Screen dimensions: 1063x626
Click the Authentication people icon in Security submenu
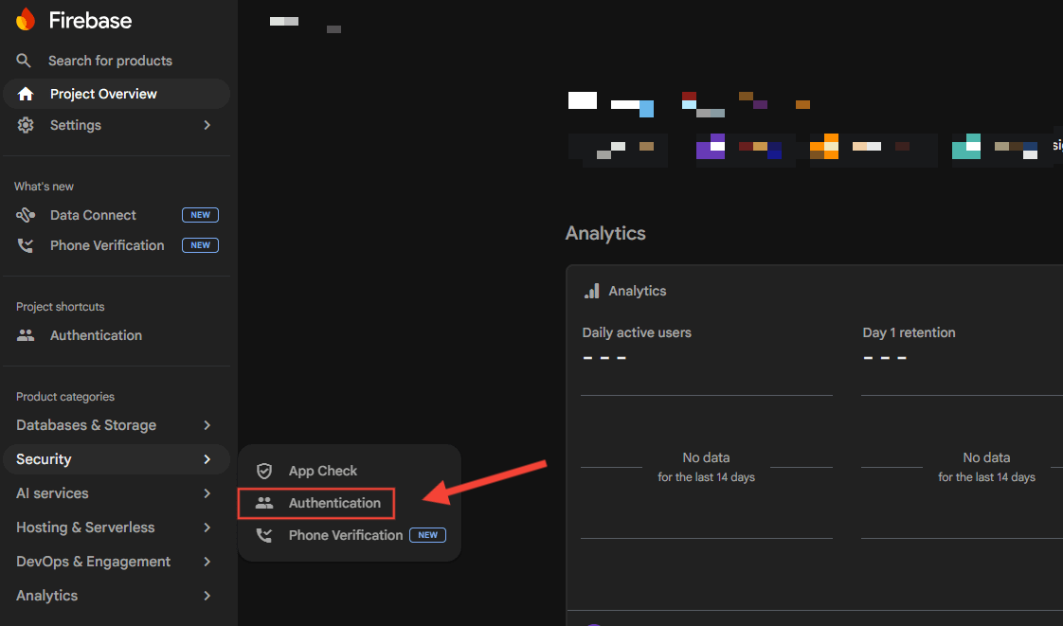click(x=264, y=503)
